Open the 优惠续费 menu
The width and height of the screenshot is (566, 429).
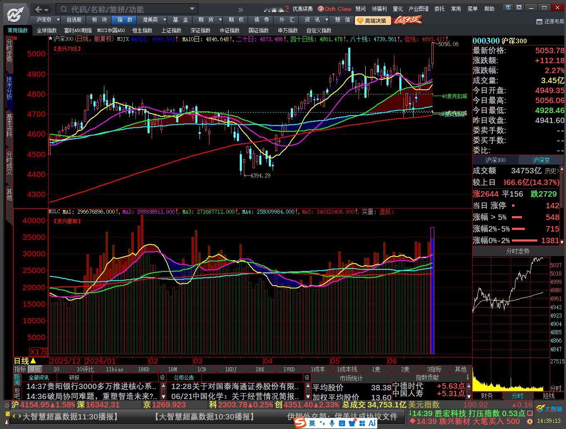click(x=303, y=9)
